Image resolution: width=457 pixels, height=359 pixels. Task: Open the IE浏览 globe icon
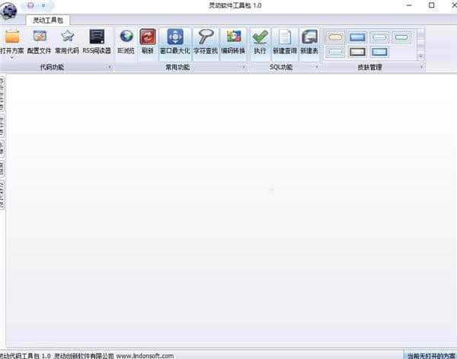126,37
